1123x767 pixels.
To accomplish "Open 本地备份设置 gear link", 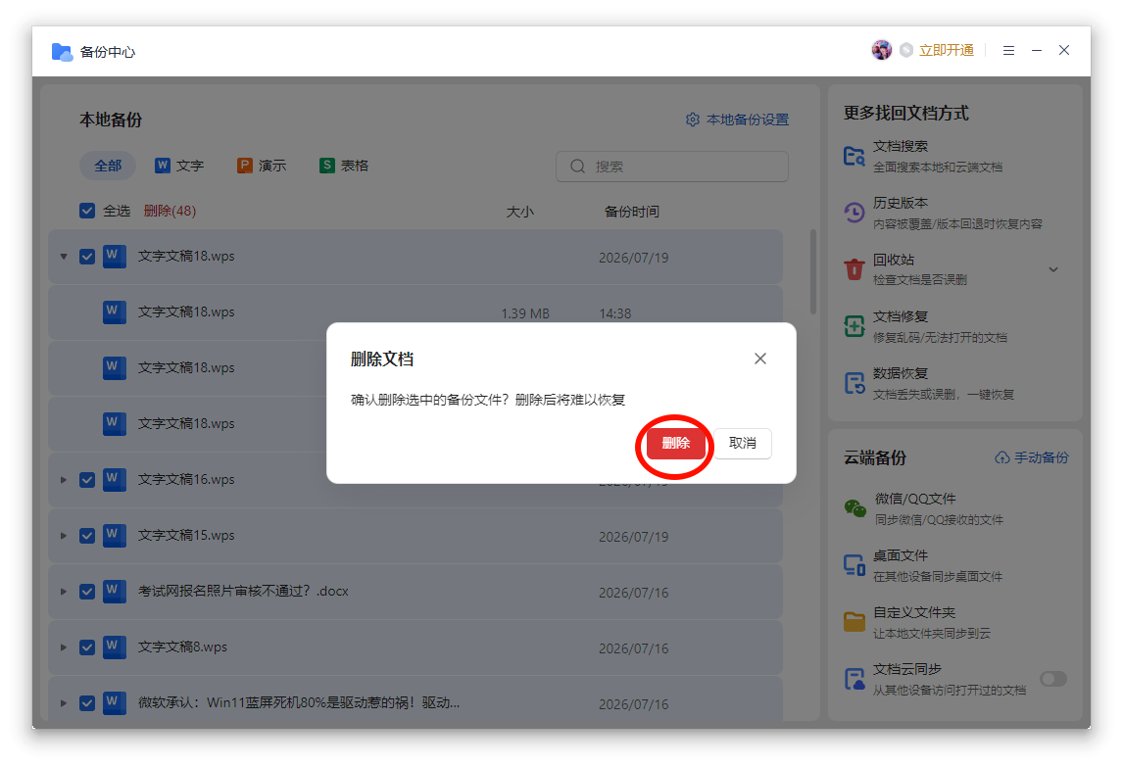I will pos(737,120).
